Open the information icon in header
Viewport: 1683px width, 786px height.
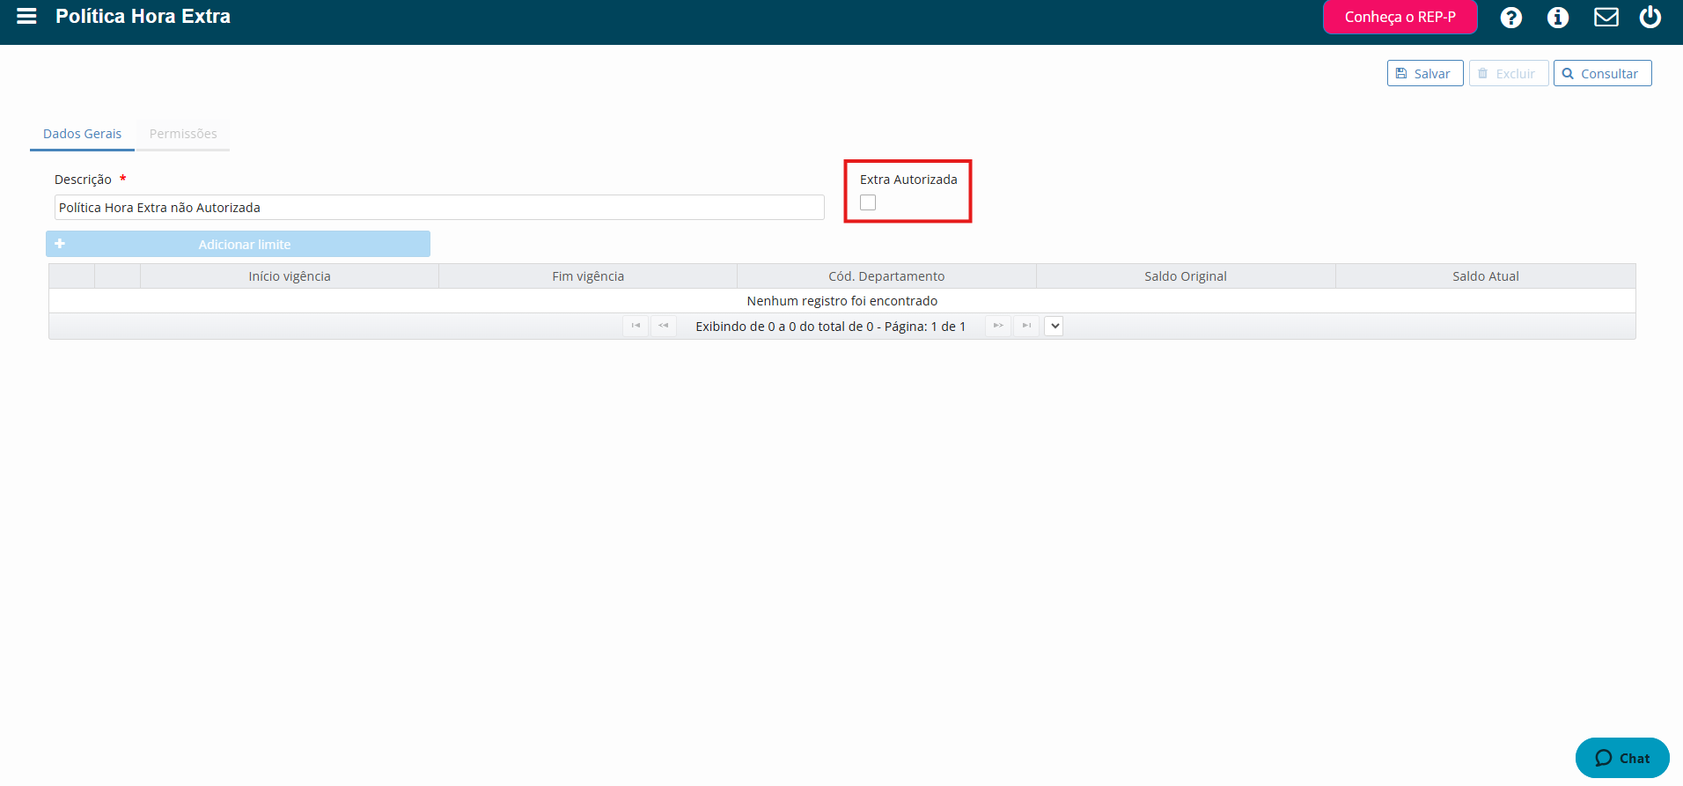(1558, 18)
